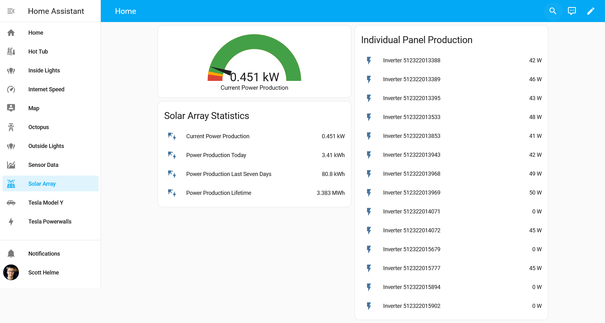Open the Inside Lights dashboard
This screenshot has width=605, height=323.
tap(44, 71)
